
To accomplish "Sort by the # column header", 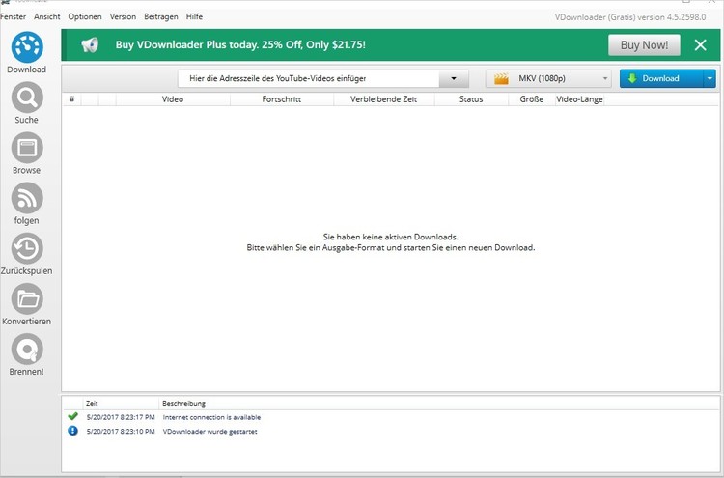I will pyautogui.click(x=71, y=99).
